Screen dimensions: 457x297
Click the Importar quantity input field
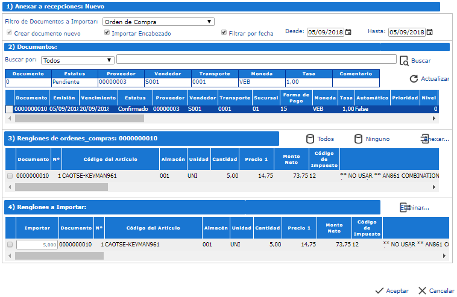click(37, 245)
